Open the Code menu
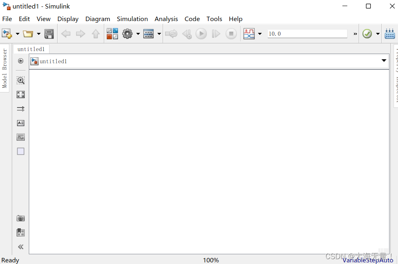Screen dimensions: 398x264 click(192, 19)
